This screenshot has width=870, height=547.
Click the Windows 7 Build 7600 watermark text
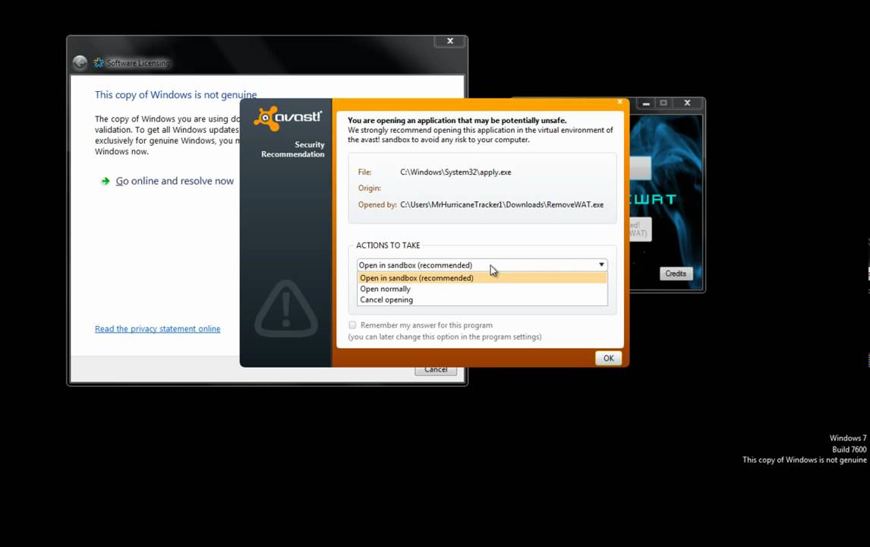[x=848, y=444]
